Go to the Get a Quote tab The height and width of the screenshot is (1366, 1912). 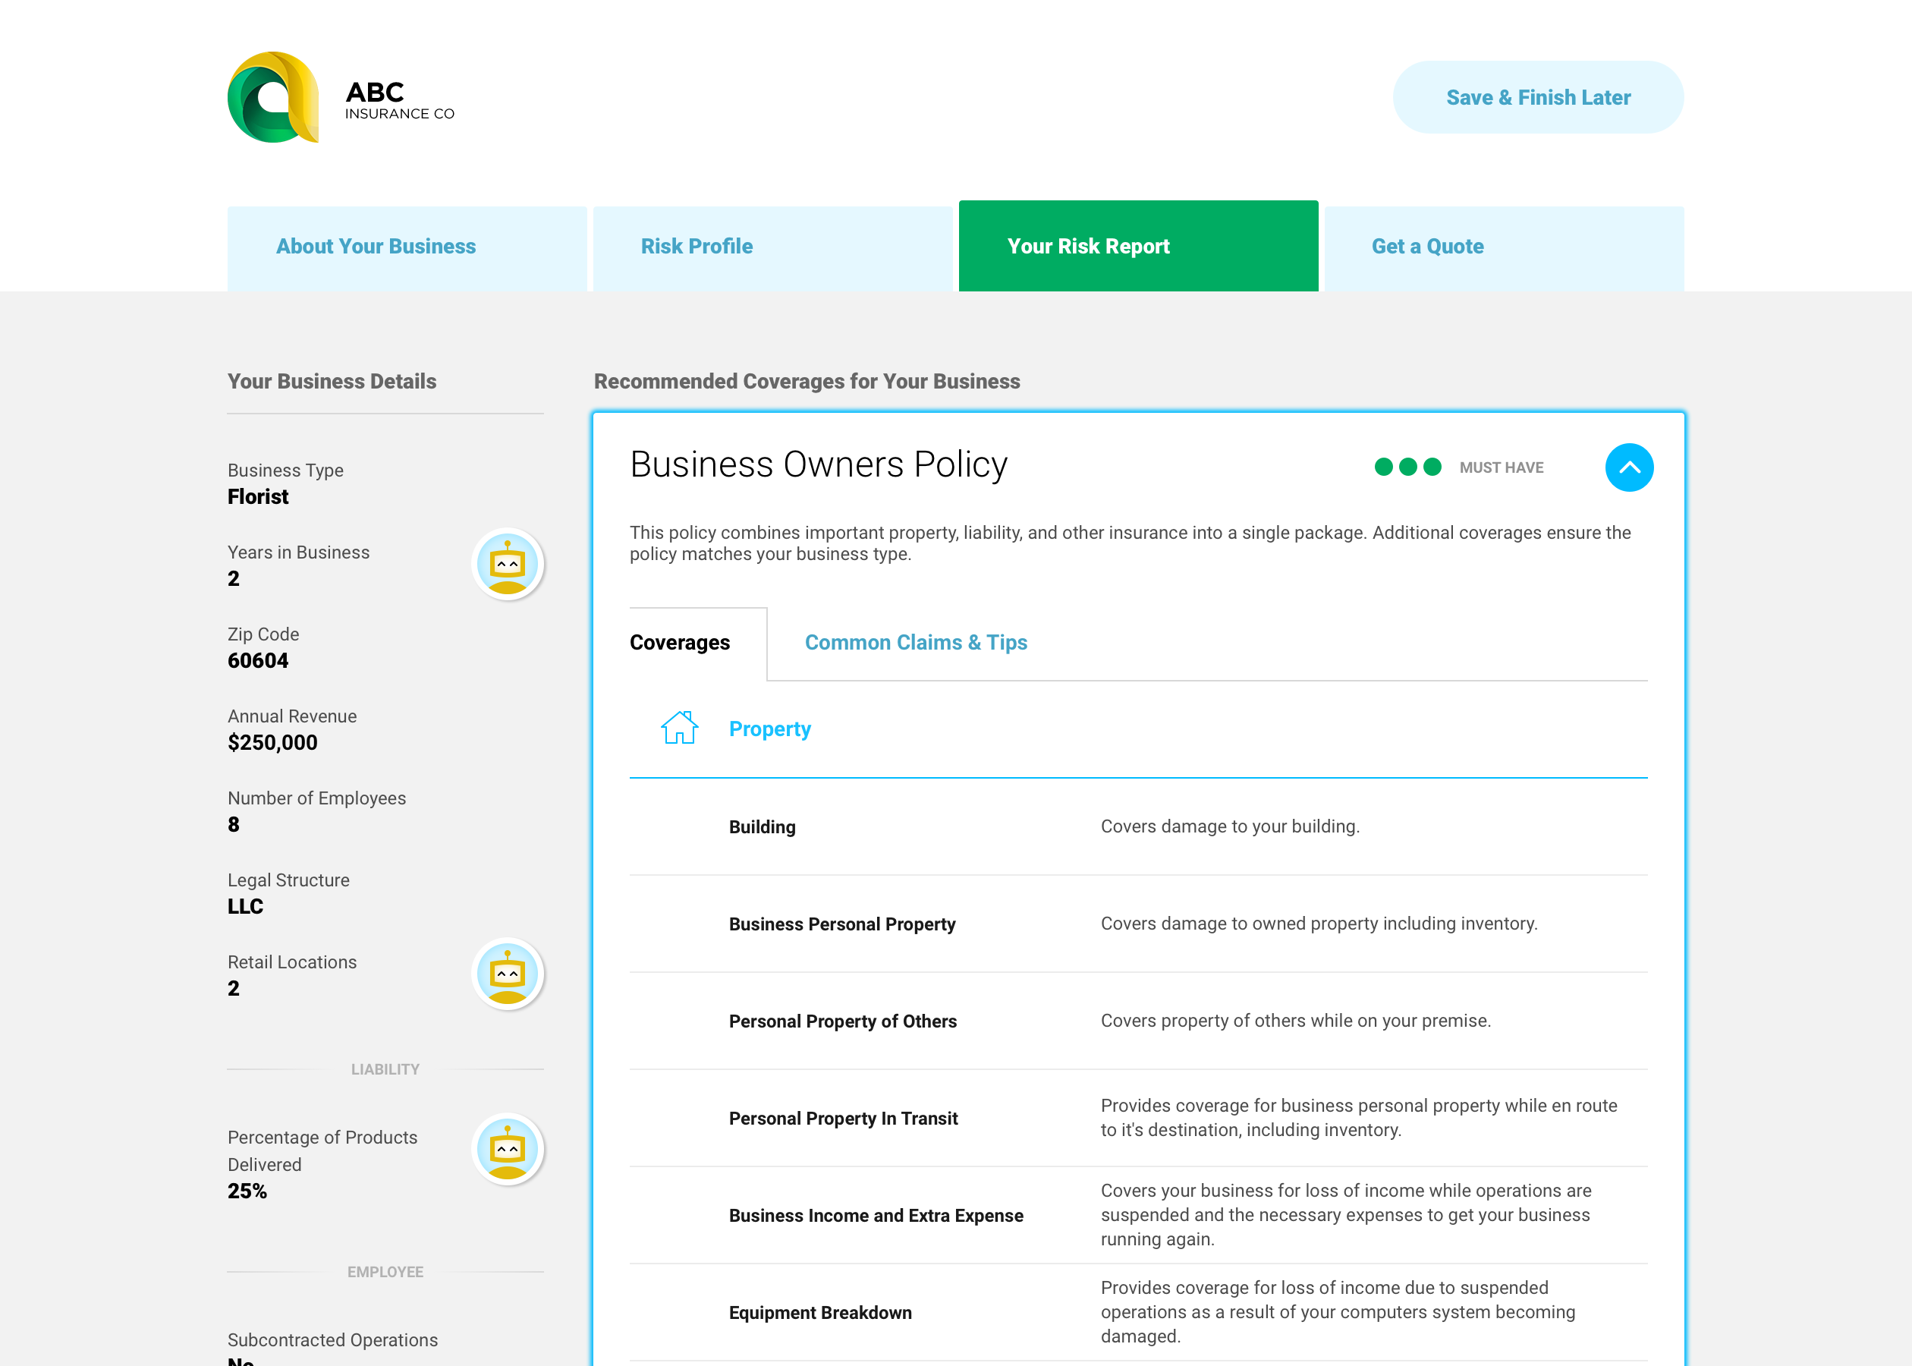[1427, 247]
